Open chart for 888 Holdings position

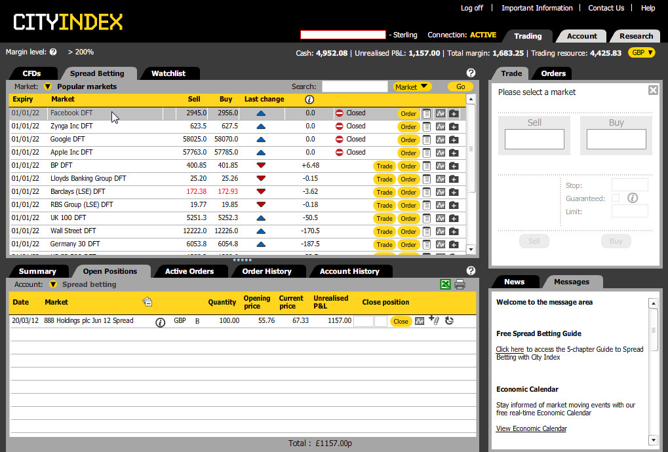[x=420, y=321]
